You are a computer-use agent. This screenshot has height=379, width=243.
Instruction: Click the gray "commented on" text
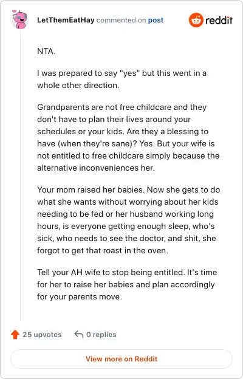point(121,20)
